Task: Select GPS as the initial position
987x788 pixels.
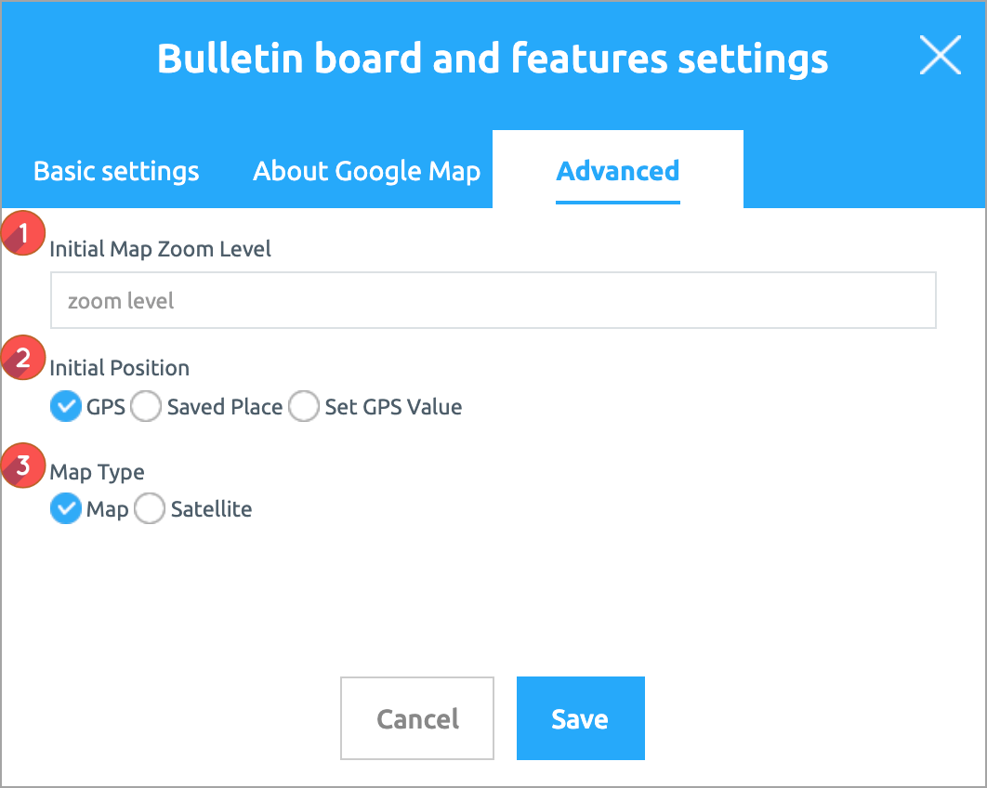Action: point(66,407)
